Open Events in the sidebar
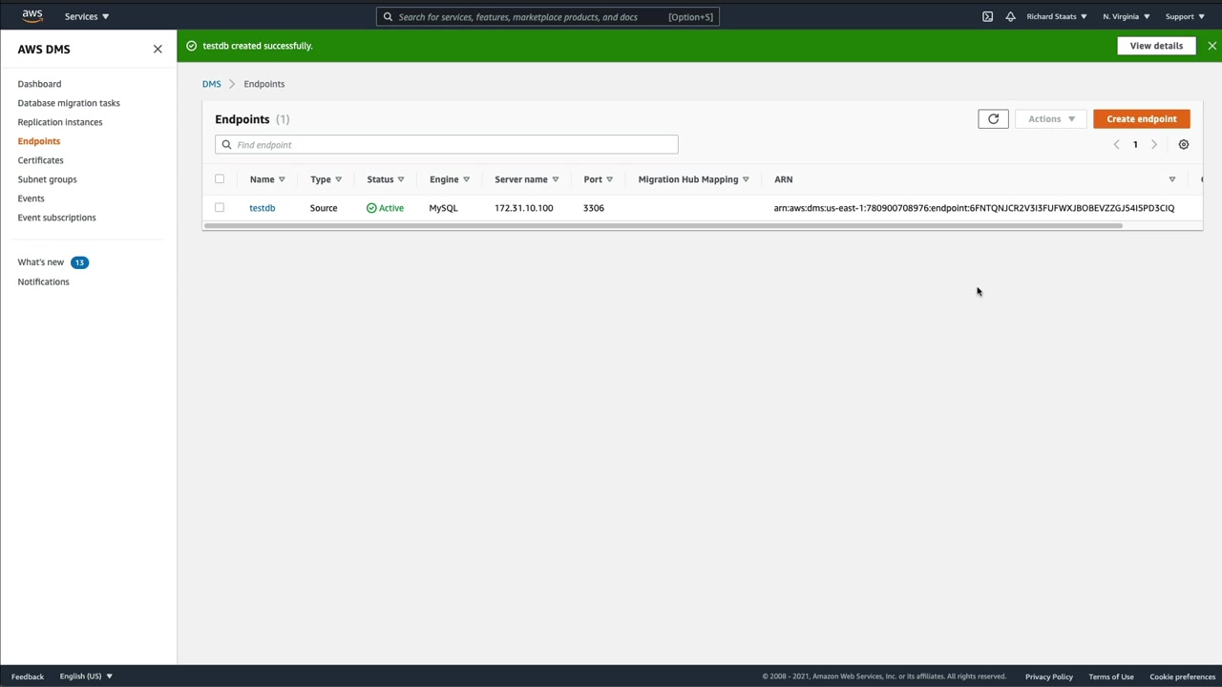 coord(31,198)
